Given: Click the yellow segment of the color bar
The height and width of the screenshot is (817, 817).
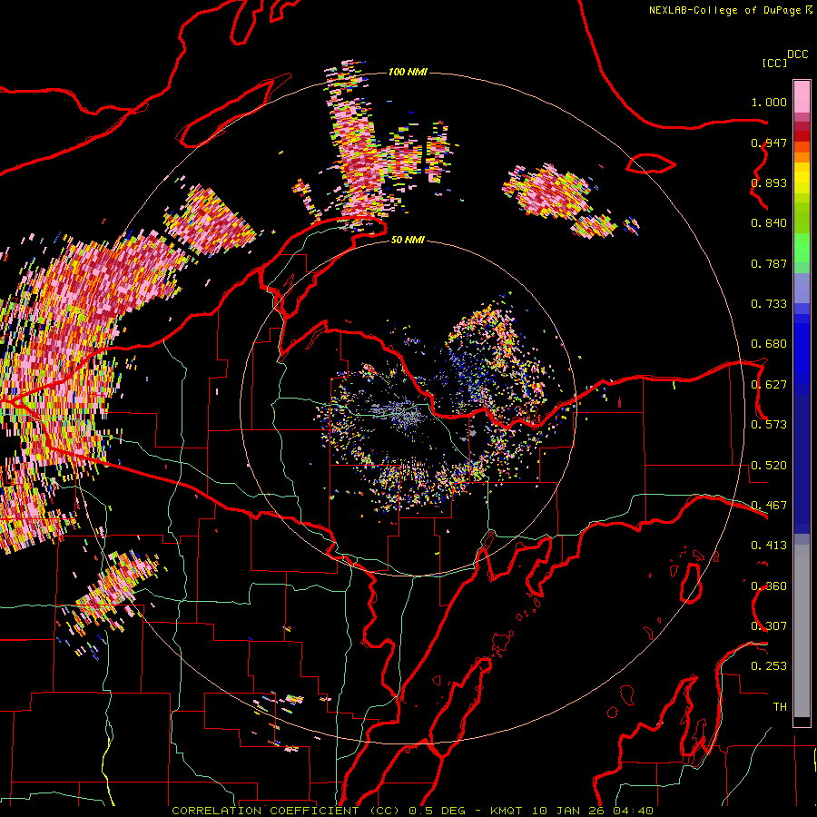Looking at the screenshot, I should click(x=802, y=178).
